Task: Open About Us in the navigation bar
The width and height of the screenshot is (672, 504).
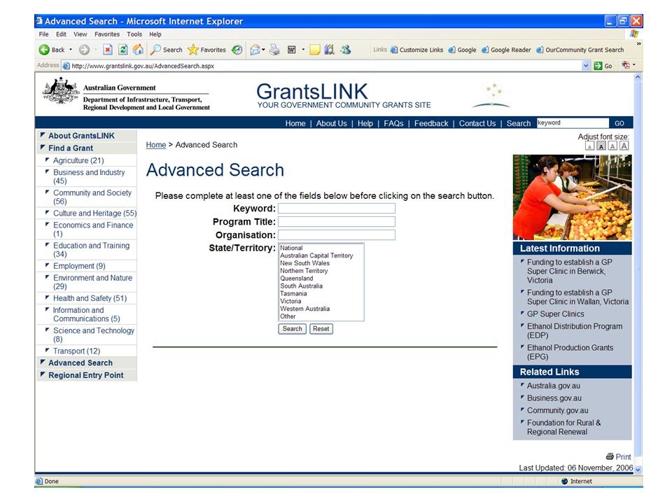Action: [331, 123]
